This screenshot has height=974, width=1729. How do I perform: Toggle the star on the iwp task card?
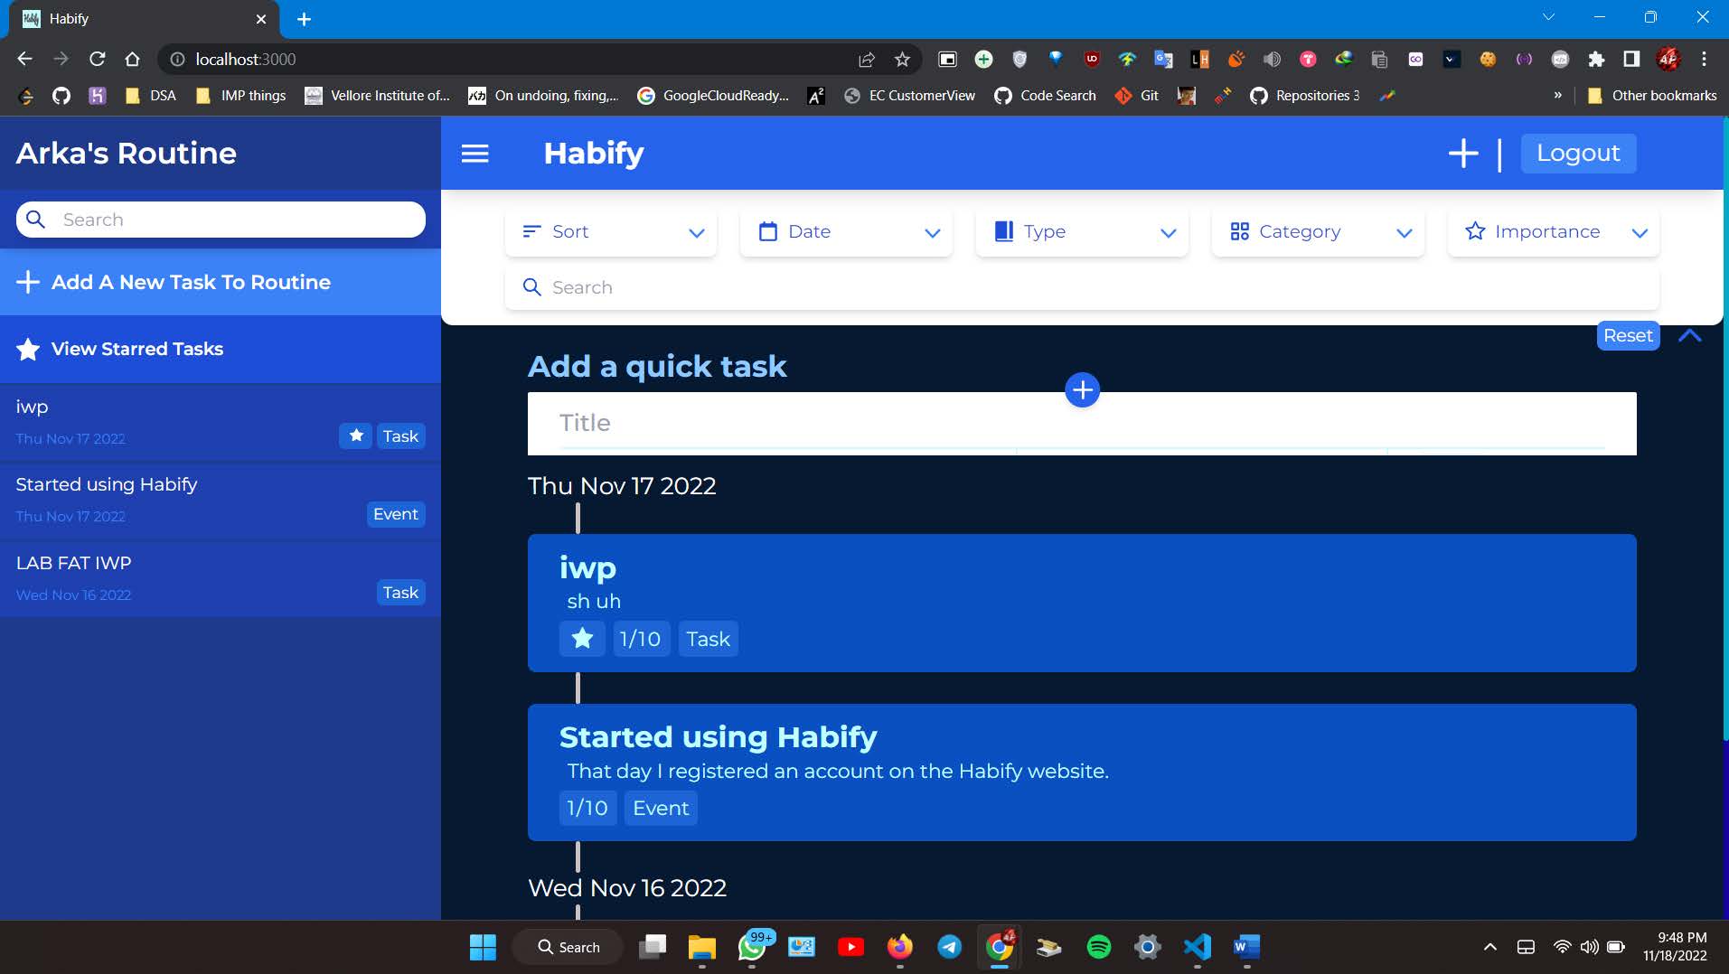click(x=582, y=638)
